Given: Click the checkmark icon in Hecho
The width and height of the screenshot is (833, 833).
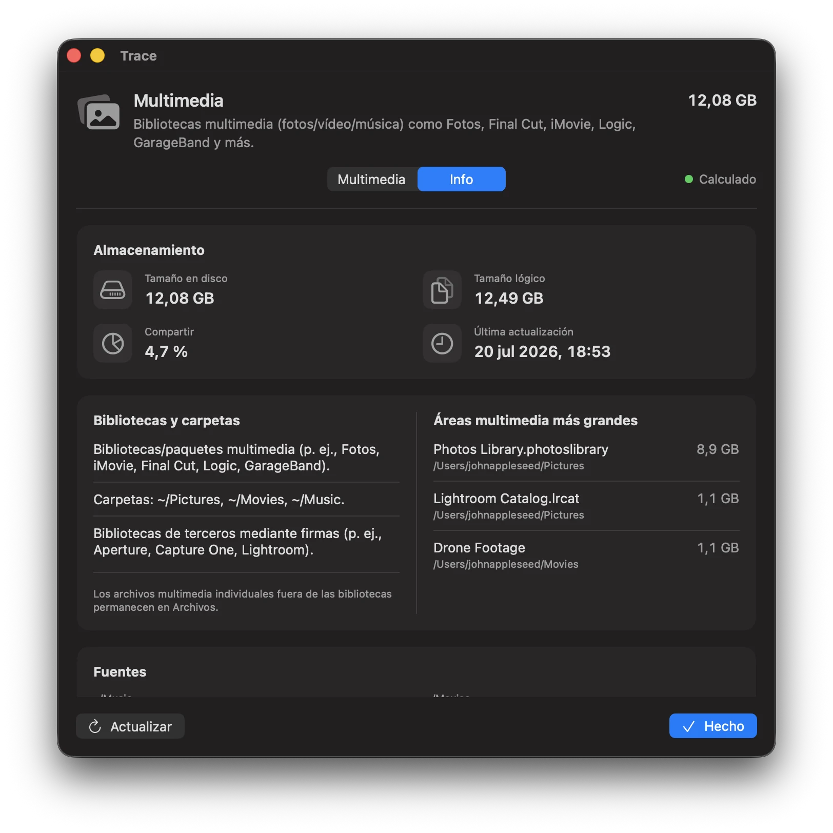Looking at the screenshot, I should coord(689,726).
